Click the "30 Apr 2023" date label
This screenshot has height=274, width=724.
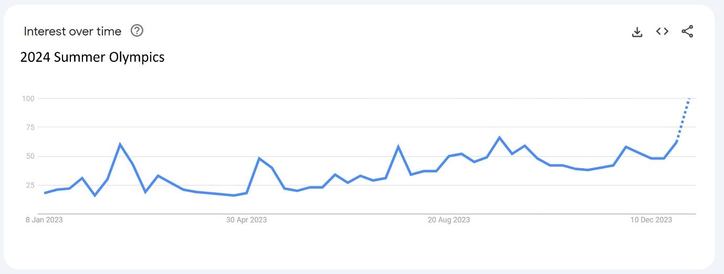246,220
